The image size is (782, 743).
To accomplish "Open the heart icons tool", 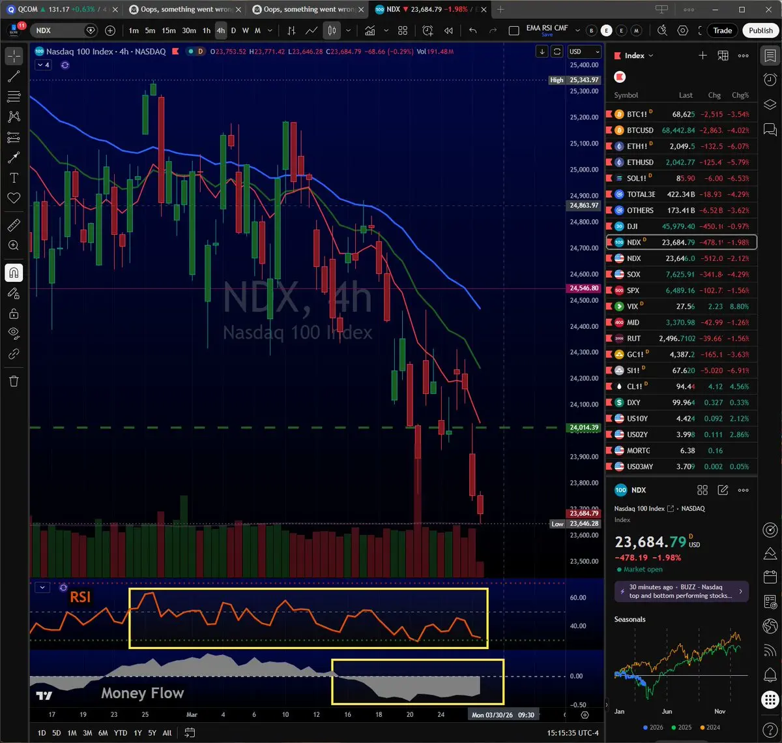I will point(14,198).
